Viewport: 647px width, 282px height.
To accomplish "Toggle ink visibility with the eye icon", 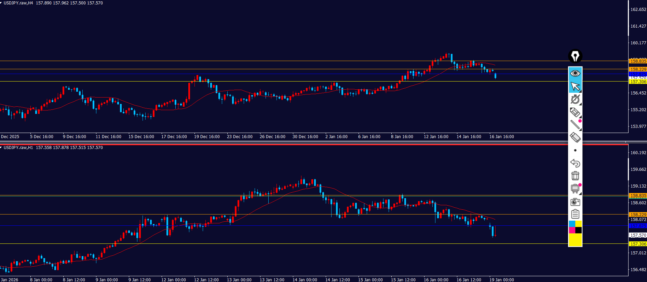I will (x=575, y=73).
